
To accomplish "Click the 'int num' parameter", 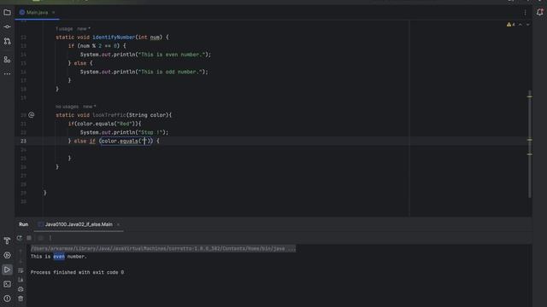I will point(149,38).
